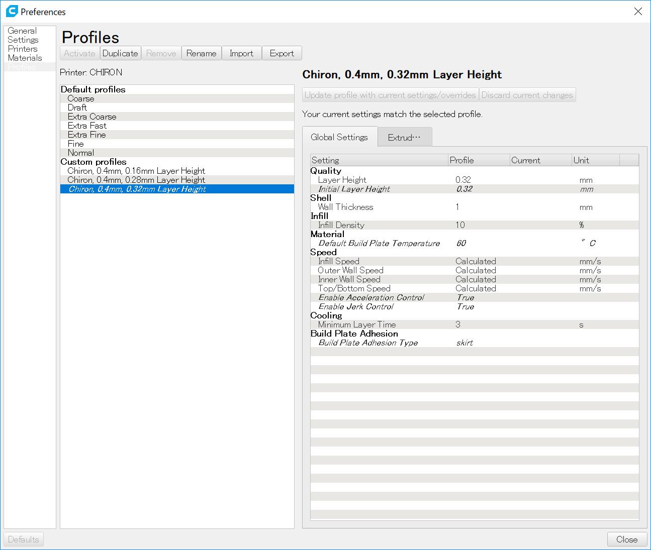Select Default Build Plate Temperature row
The height and width of the screenshot is (550, 651).
point(475,243)
